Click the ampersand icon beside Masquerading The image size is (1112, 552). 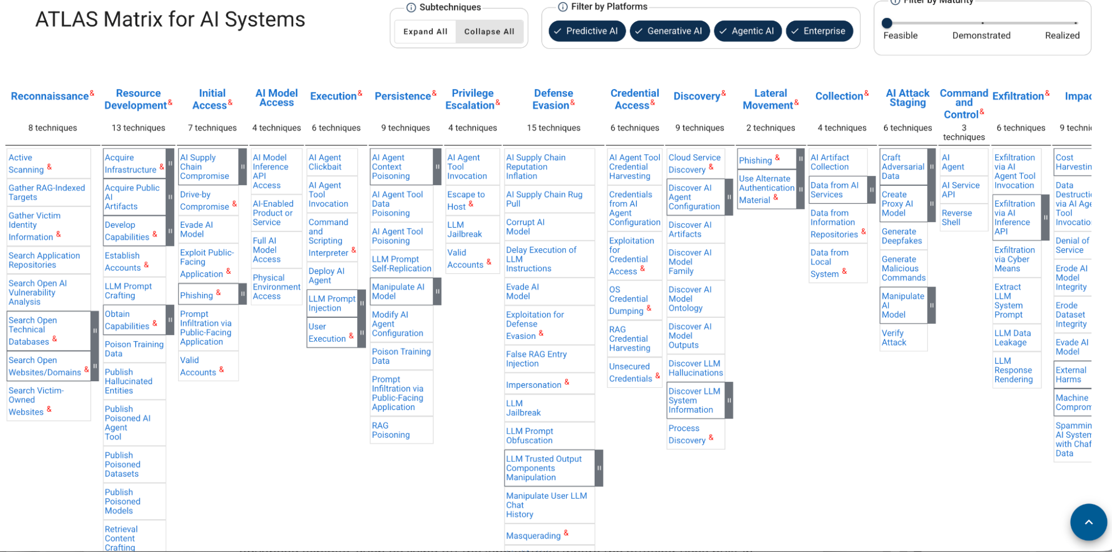pos(566,533)
